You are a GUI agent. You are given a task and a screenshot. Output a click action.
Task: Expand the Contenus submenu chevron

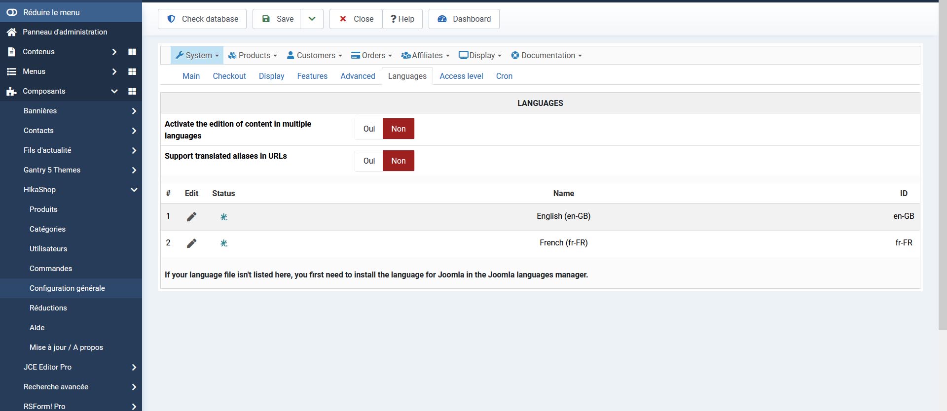coord(114,52)
